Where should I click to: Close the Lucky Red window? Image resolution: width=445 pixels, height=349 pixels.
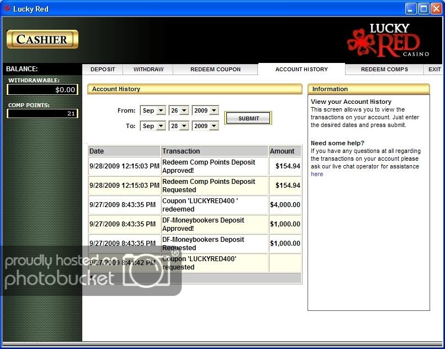pyautogui.click(x=437, y=9)
